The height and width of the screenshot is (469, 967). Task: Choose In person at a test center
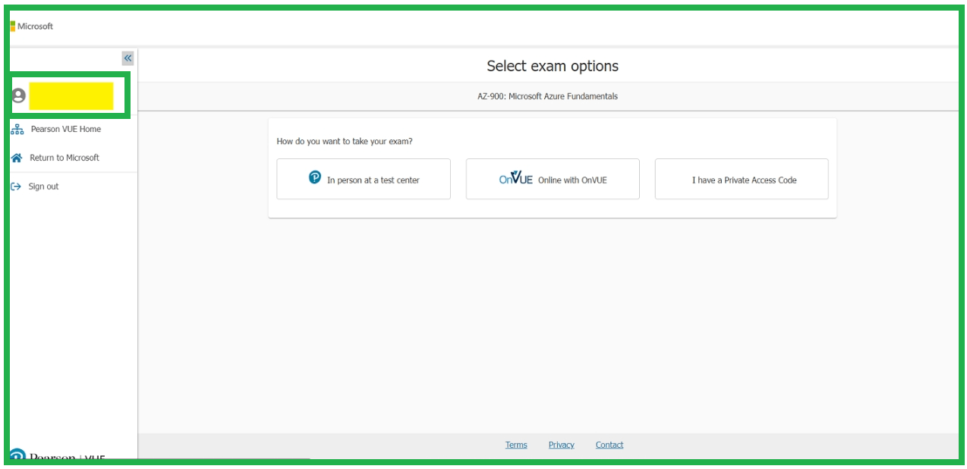click(364, 179)
